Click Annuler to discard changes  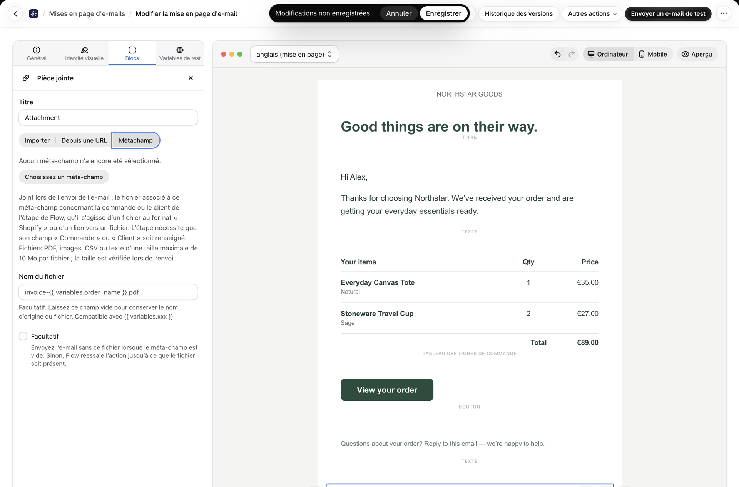pyautogui.click(x=399, y=13)
